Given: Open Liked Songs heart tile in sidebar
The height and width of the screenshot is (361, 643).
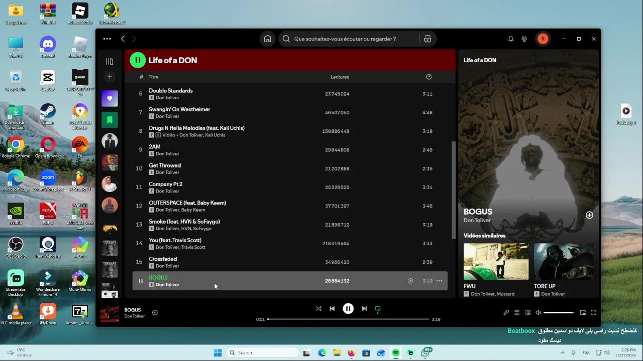Looking at the screenshot, I should coord(110,98).
